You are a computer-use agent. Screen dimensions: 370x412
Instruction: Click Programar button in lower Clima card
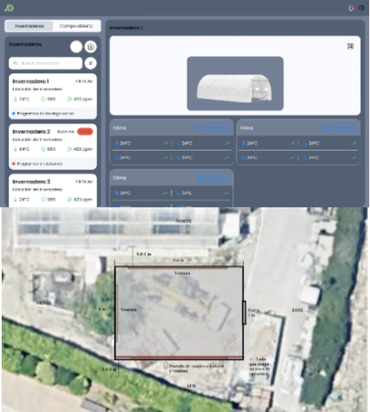pyautogui.click(x=212, y=178)
